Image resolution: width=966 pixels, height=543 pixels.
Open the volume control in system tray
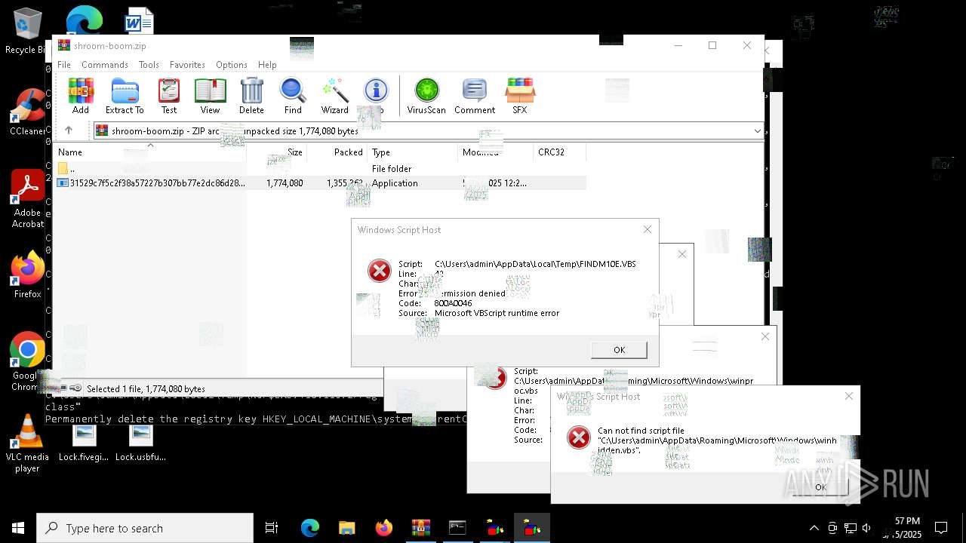tap(866, 528)
